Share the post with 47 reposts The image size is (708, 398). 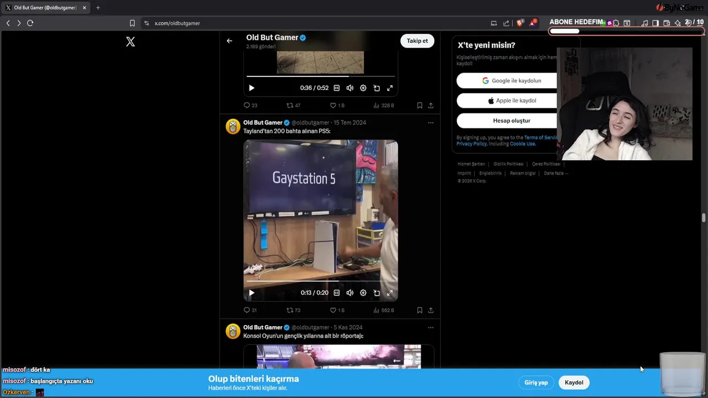pos(431,105)
